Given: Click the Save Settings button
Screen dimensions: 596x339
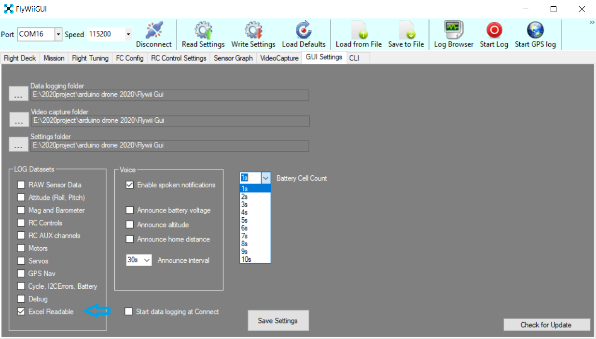Looking at the screenshot, I should [278, 321].
